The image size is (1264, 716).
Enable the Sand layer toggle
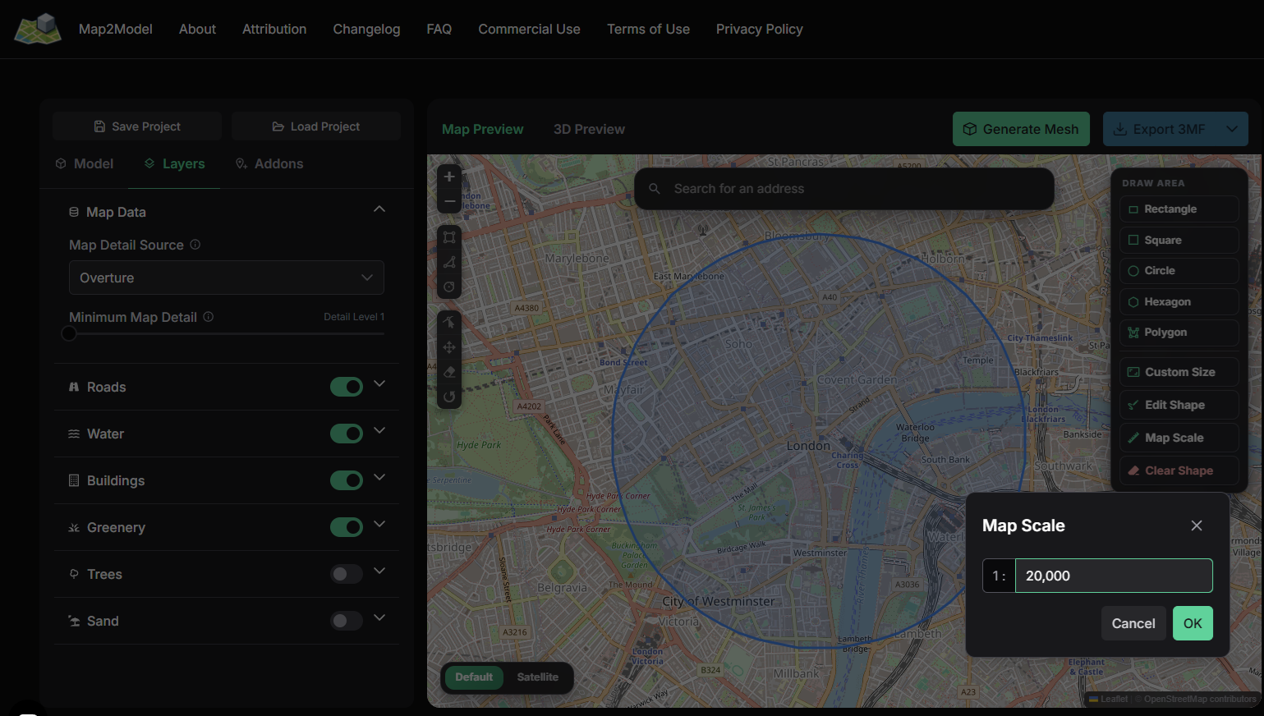click(x=347, y=621)
